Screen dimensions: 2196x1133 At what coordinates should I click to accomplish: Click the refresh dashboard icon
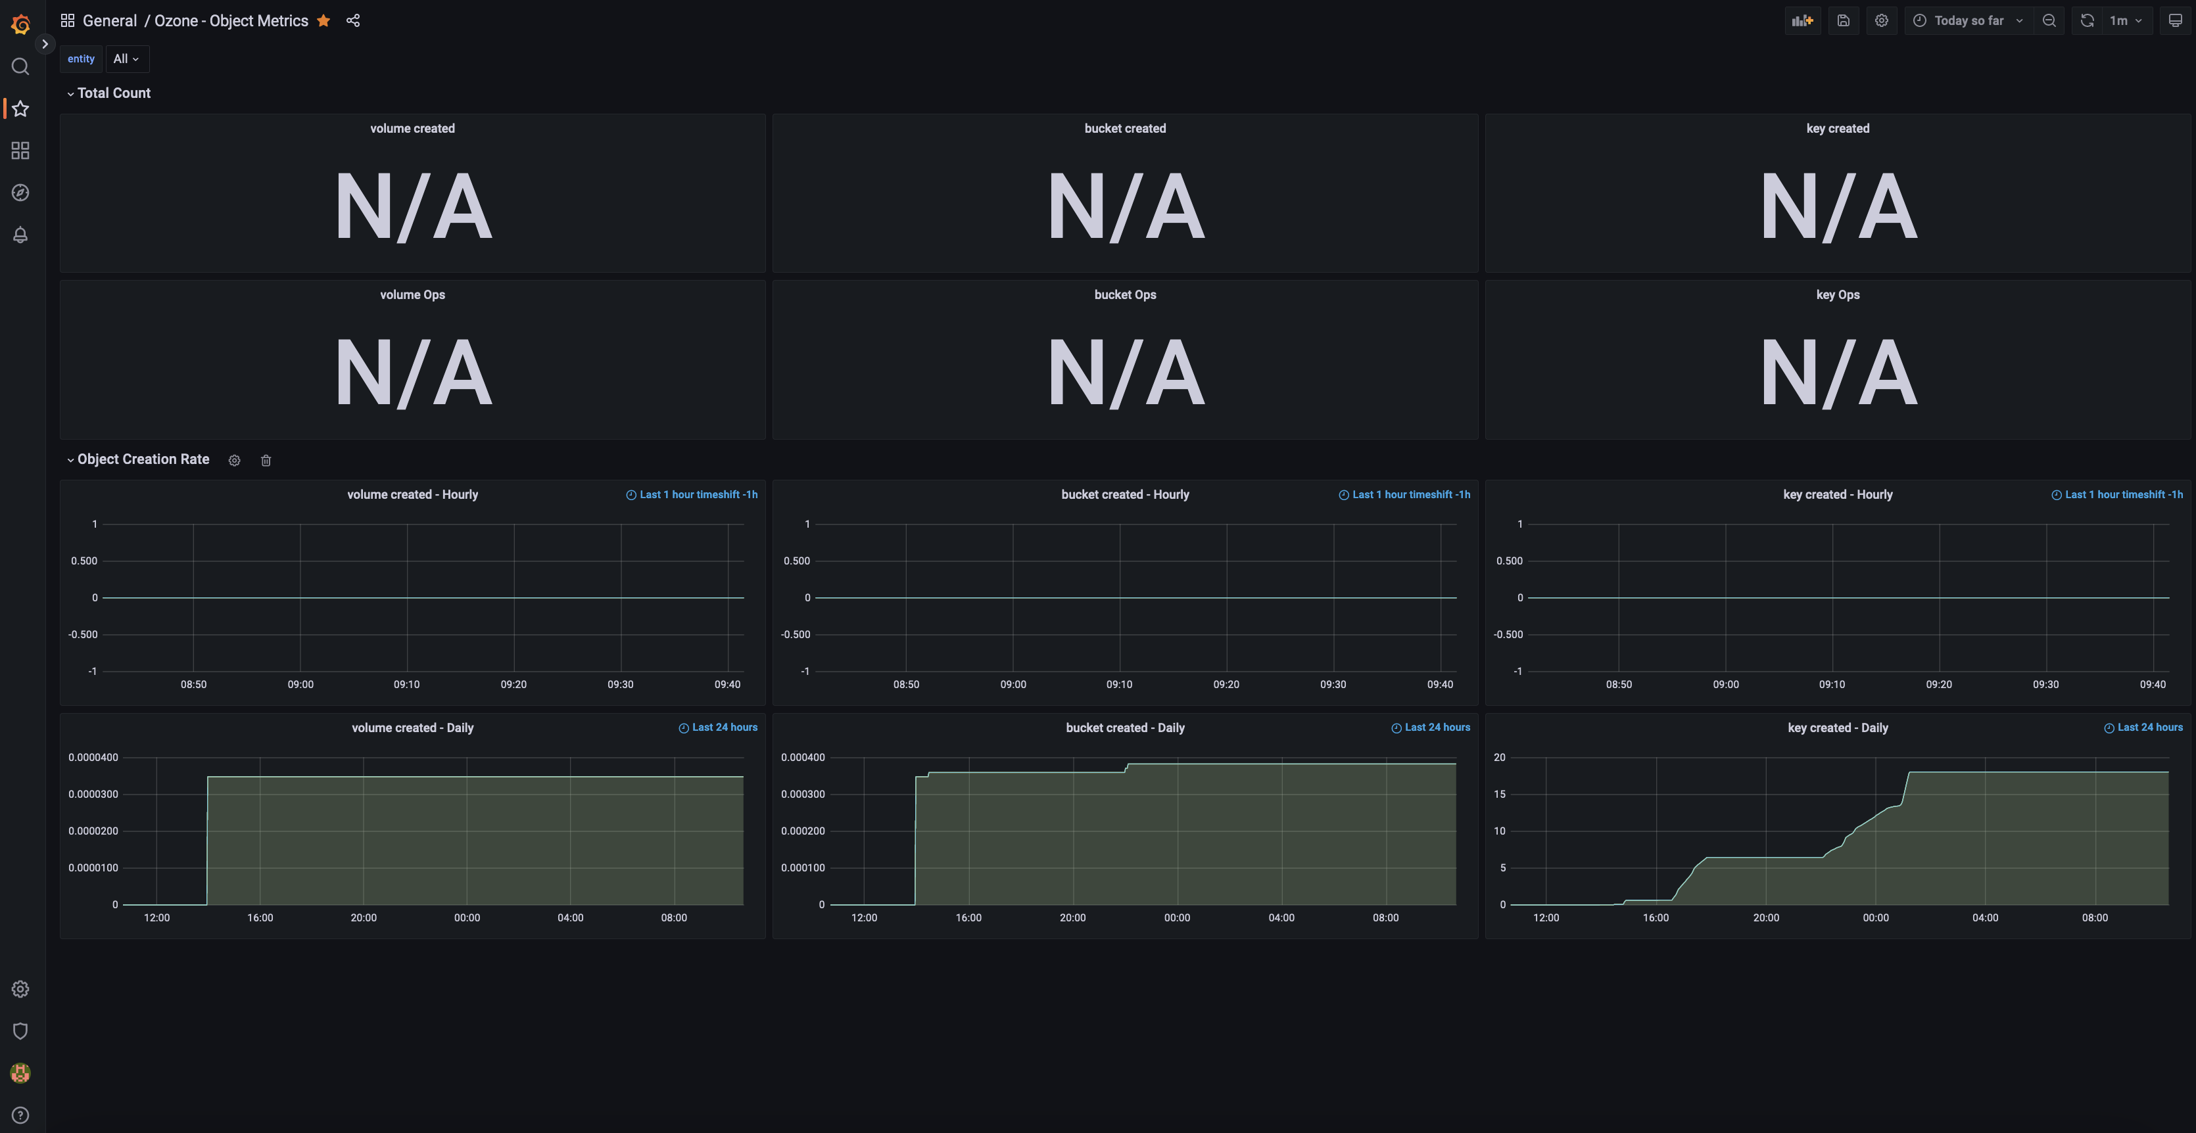click(2086, 20)
